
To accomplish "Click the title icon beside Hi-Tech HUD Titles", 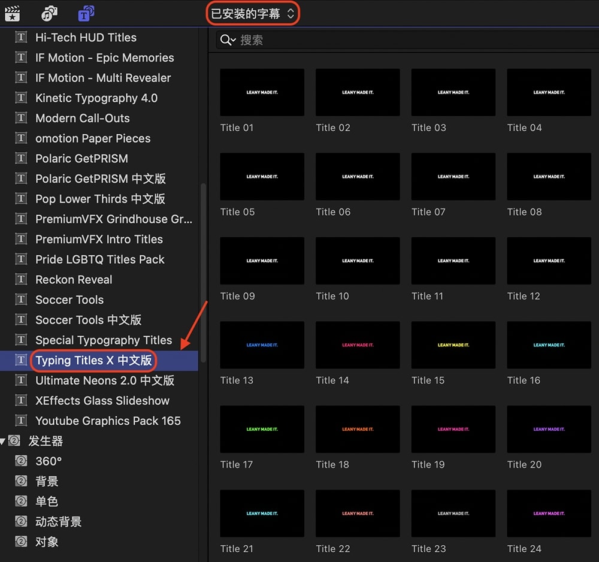I will (21, 37).
